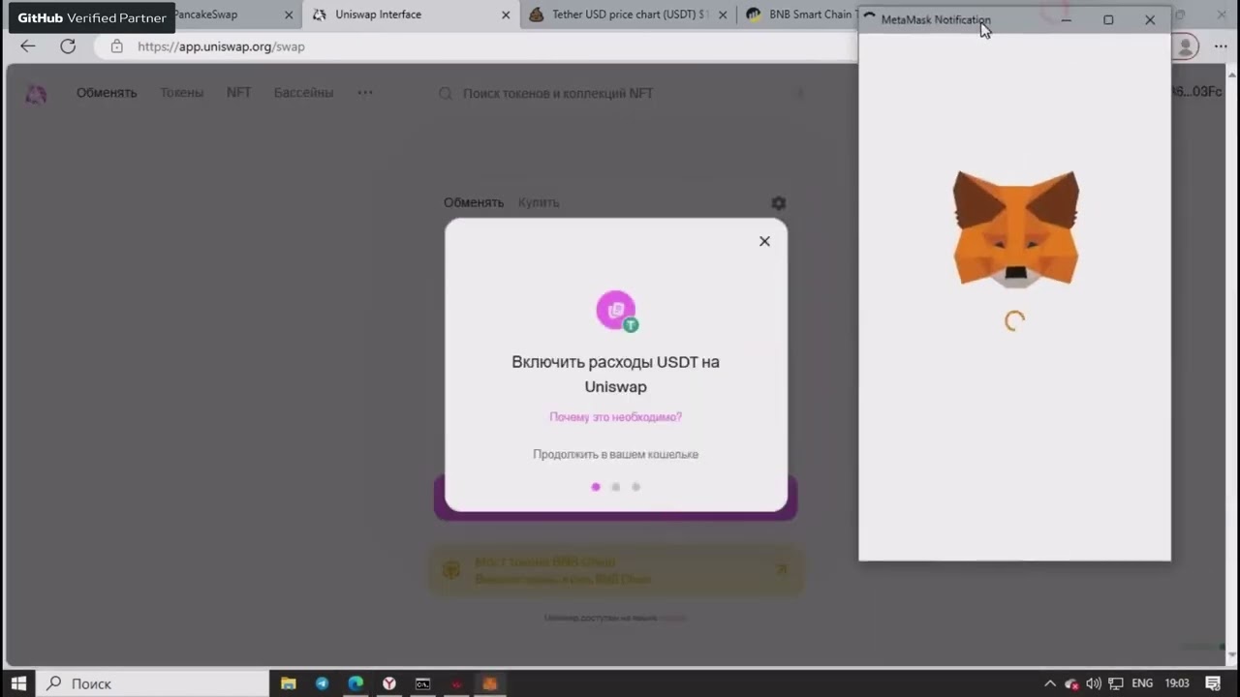Open Microsoft Edge from the taskbar
Viewport: 1240px width, 697px height.
click(x=356, y=683)
